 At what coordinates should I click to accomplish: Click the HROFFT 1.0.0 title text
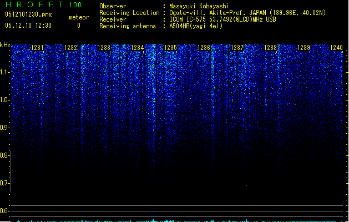point(43,4)
